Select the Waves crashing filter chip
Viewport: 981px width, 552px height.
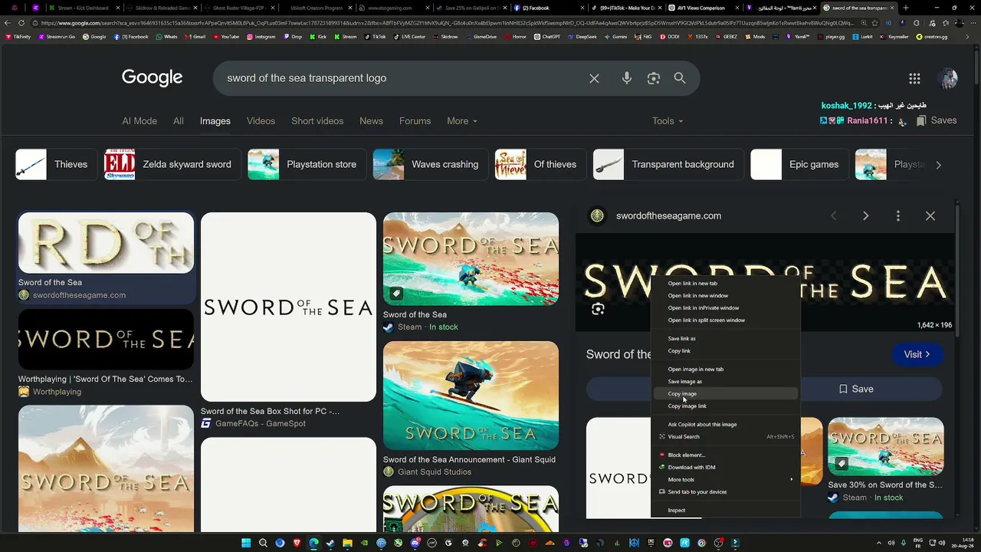pos(430,164)
